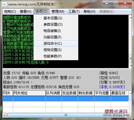Click the horizontal scrollbar thumb
Viewport: 134px width, 120px height.
[66, 115]
